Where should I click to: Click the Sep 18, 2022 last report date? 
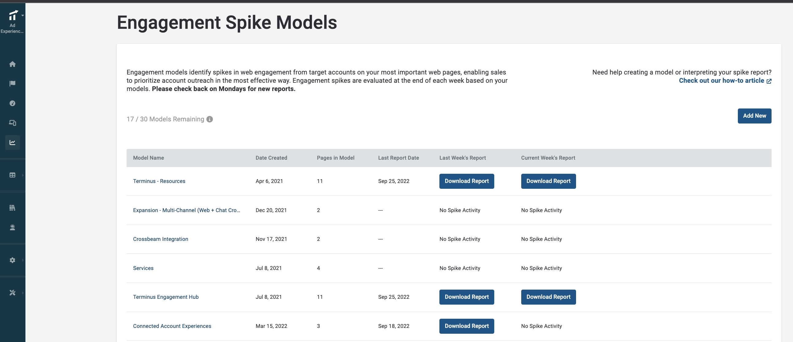click(x=394, y=326)
